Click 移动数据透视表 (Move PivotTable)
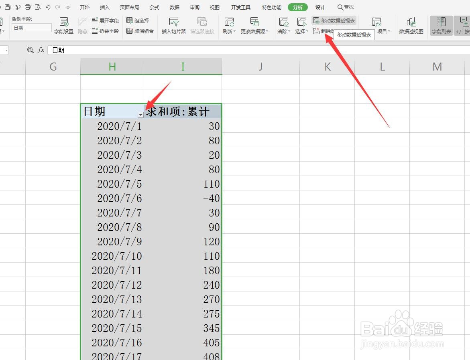The image size is (470, 360). point(334,20)
